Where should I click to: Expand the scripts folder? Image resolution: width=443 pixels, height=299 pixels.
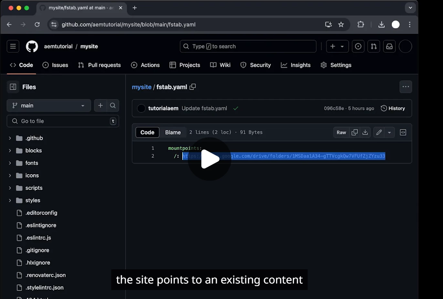[x=10, y=188]
